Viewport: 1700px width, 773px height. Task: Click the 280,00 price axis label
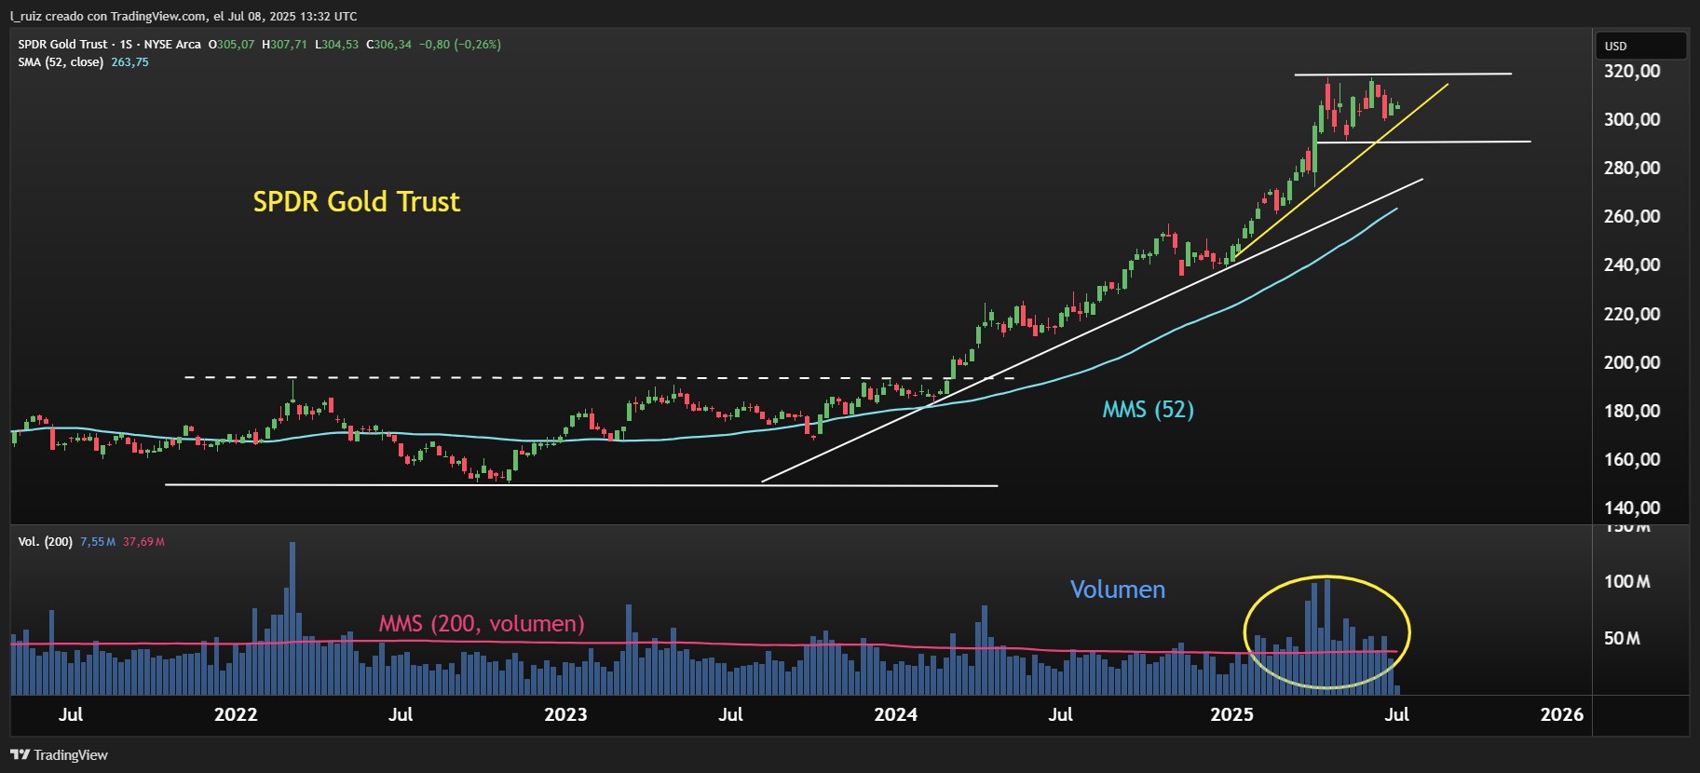tap(1632, 168)
